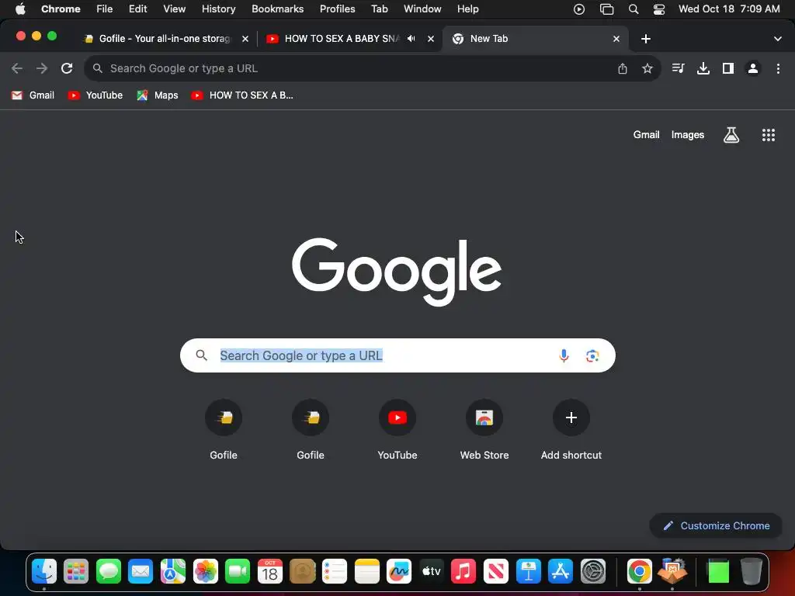
Task: Open Music app from the Dock
Action: tap(463, 572)
